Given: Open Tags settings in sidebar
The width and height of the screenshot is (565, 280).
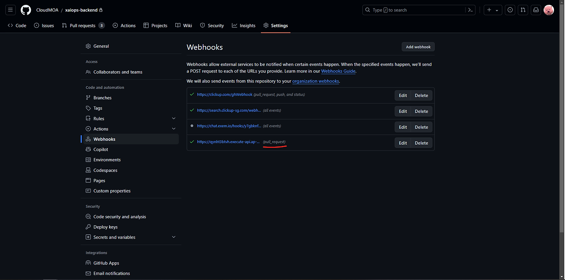Looking at the screenshot, I should click(x=131, y=108).
